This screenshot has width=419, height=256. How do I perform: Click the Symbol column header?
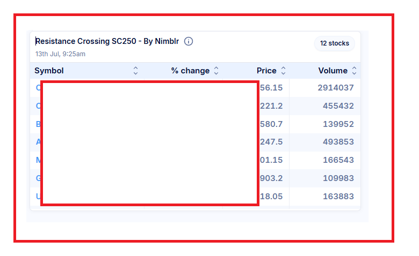point(49,71)
